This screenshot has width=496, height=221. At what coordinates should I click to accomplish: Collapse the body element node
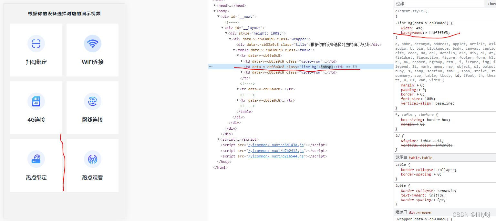(215, 11)
